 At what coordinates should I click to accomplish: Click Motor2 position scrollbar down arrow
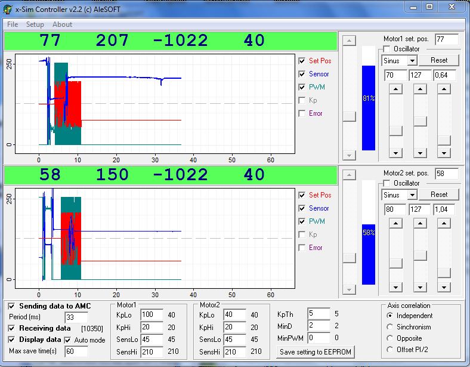(349, 289)
